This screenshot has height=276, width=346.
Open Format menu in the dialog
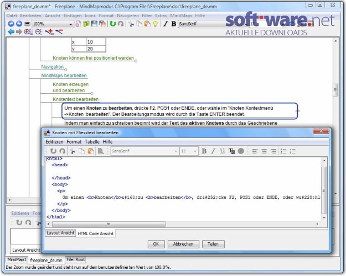pyautogui.click(x=74, y=142)
